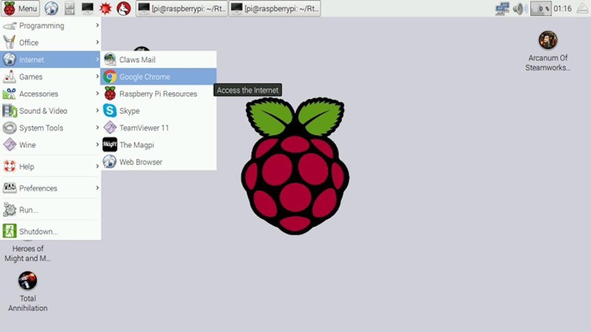Expand the Preferences submenu arrow
591x332 pixels.
97,188
